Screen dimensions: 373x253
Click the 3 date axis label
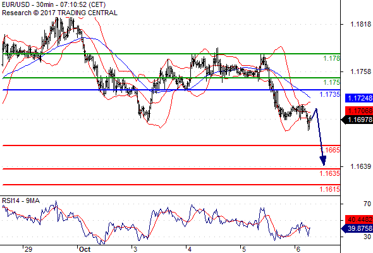point(135,249)
